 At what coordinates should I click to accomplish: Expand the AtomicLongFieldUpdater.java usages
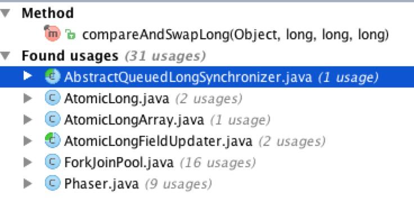pos(28,141)
